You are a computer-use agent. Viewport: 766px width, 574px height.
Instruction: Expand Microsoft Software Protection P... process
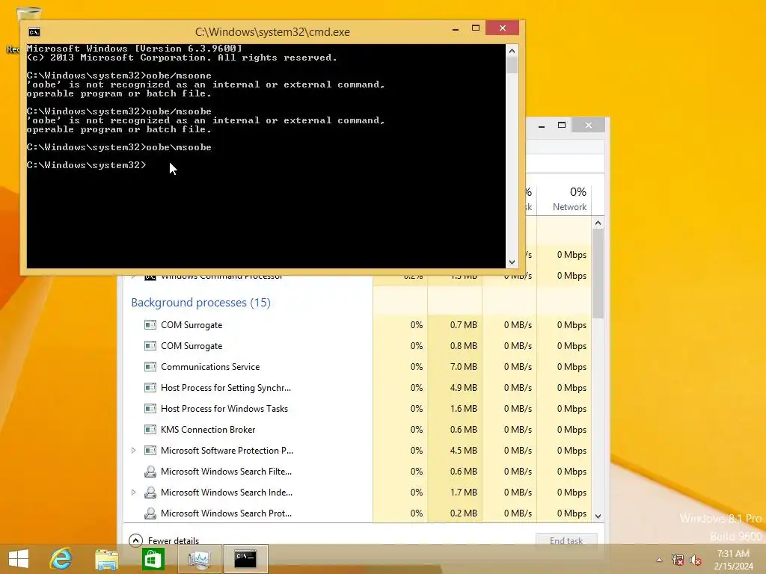click(133, 451)
